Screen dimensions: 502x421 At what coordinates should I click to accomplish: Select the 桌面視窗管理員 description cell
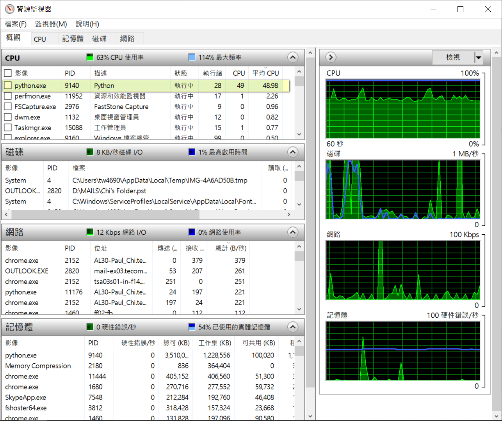[116, 117]
